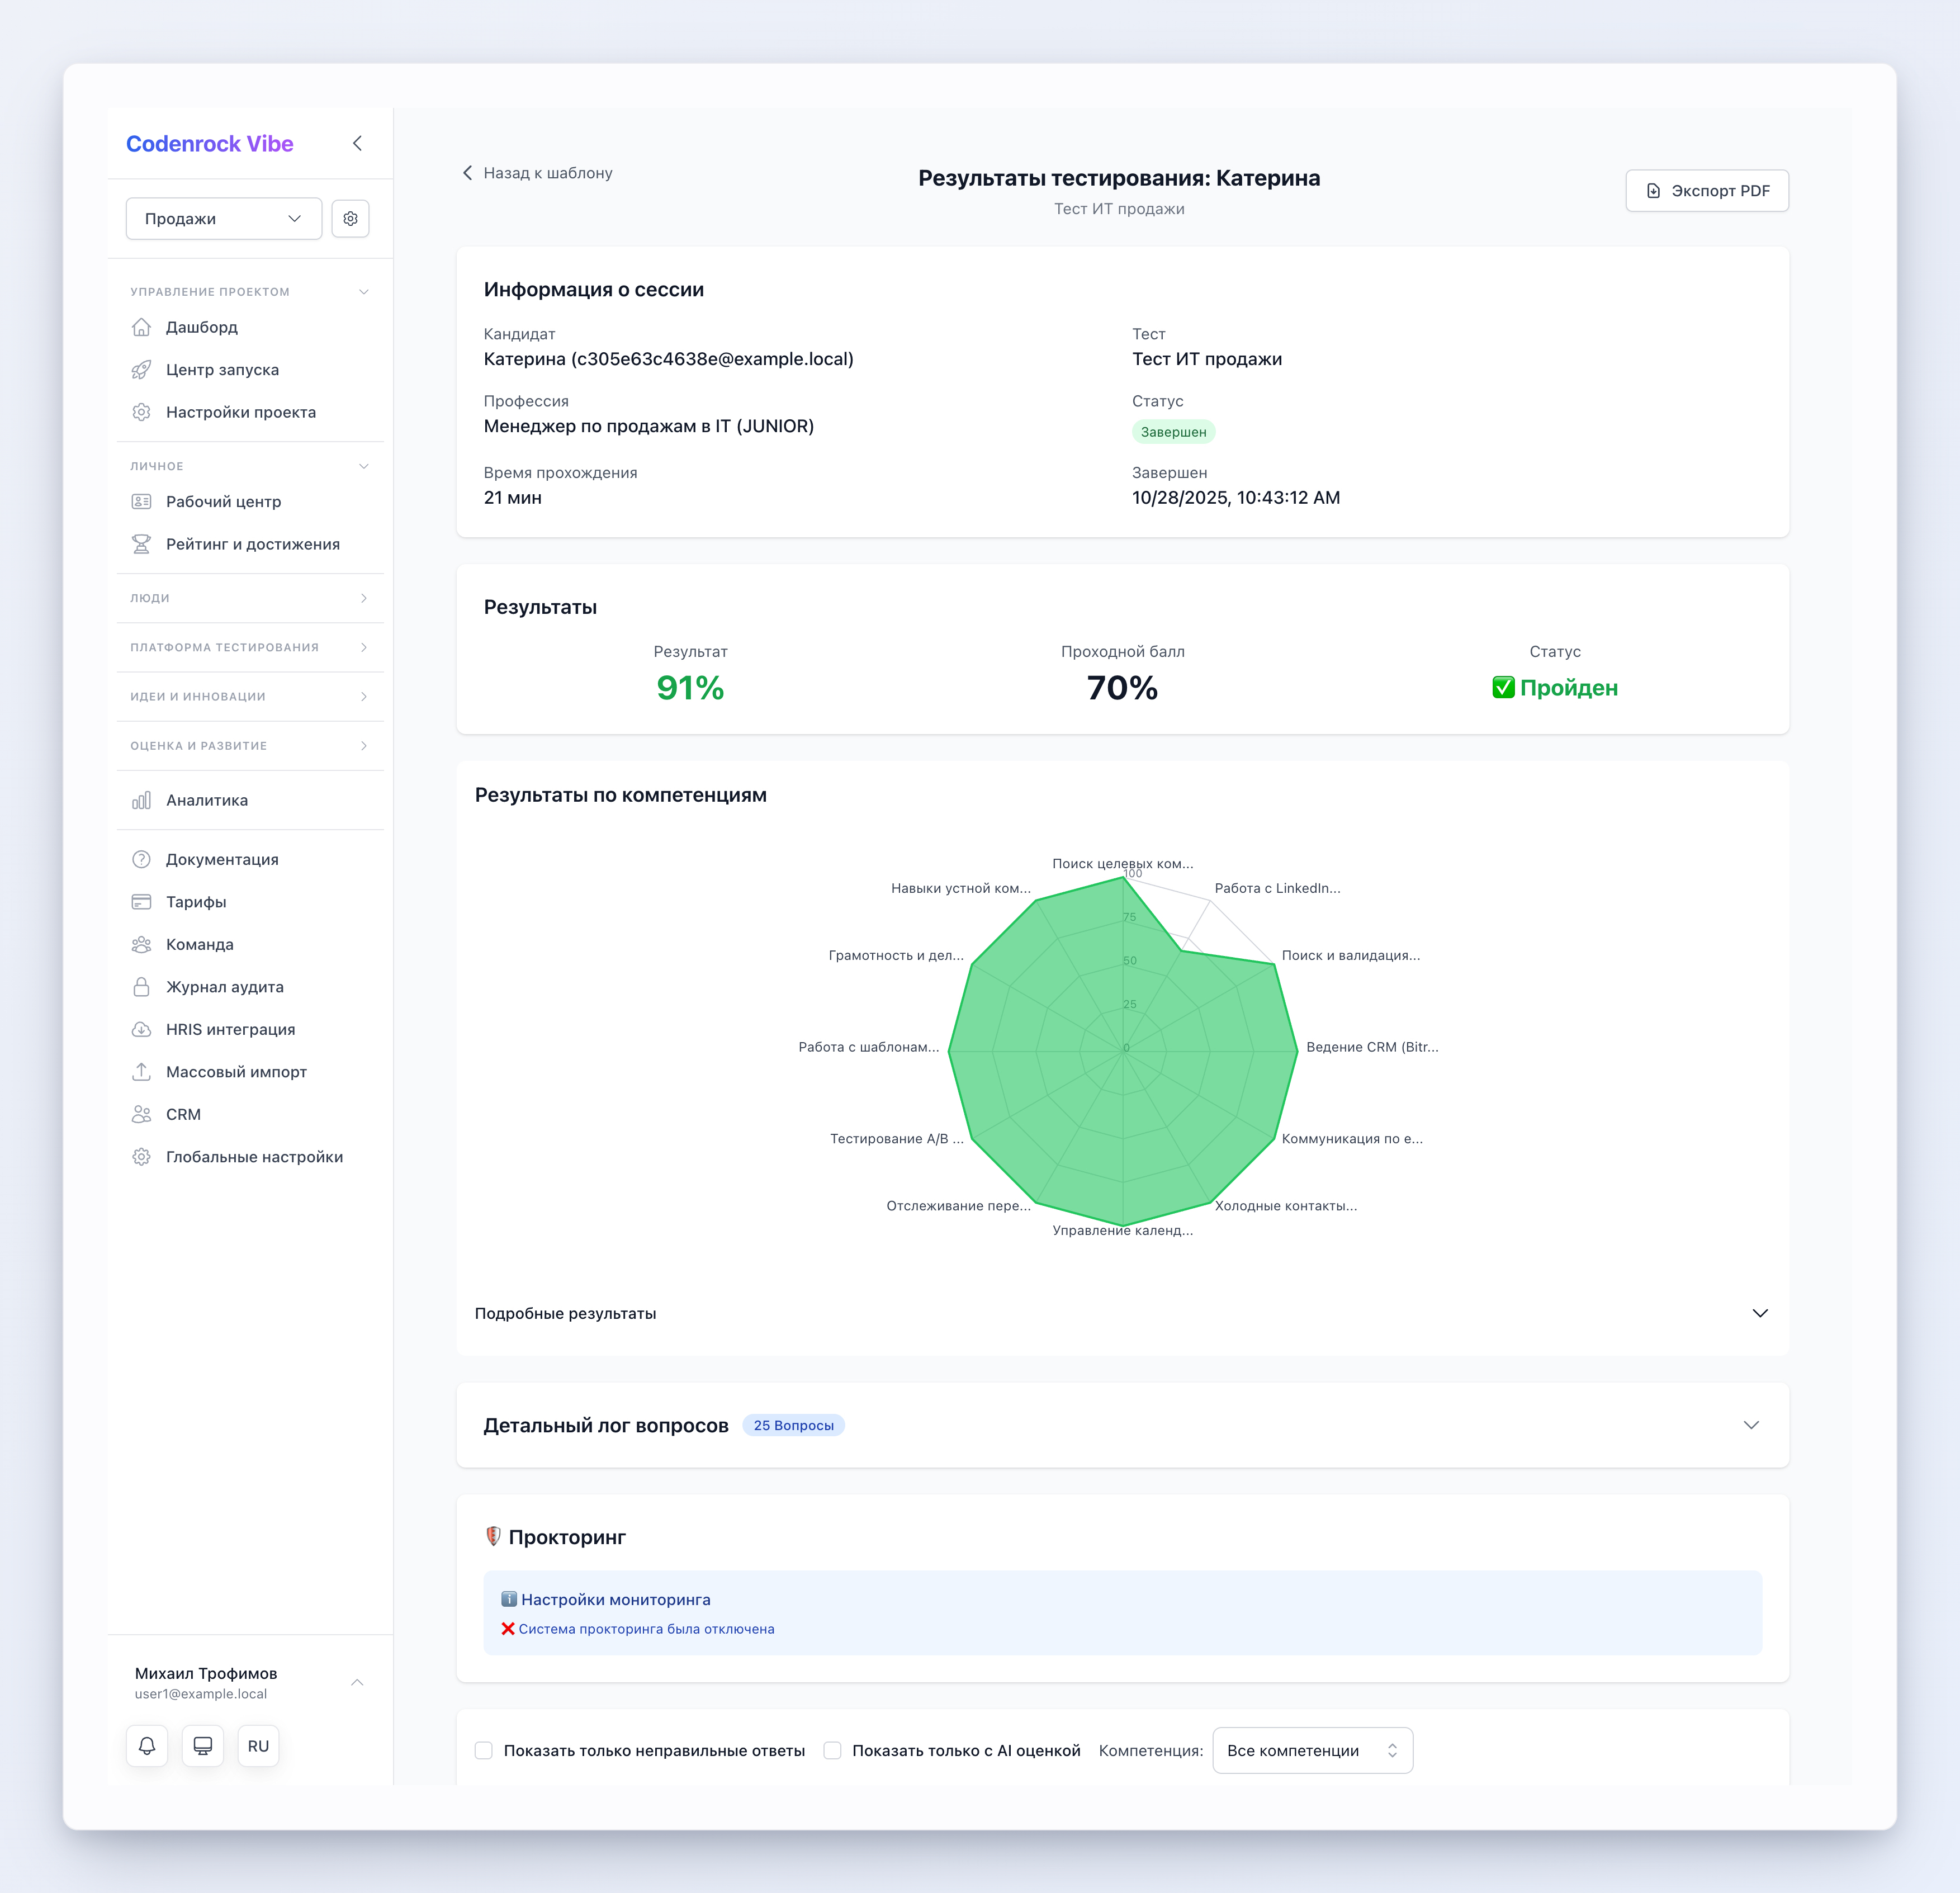Click the bar chart icon for Аналитика

142,800
